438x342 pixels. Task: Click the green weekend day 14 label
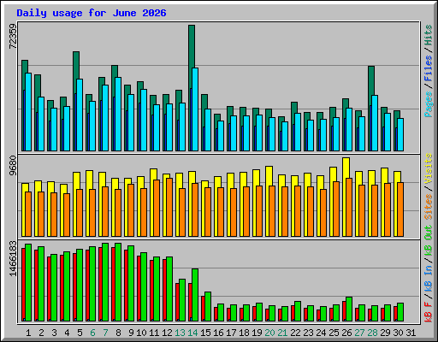tap(192, 333)
